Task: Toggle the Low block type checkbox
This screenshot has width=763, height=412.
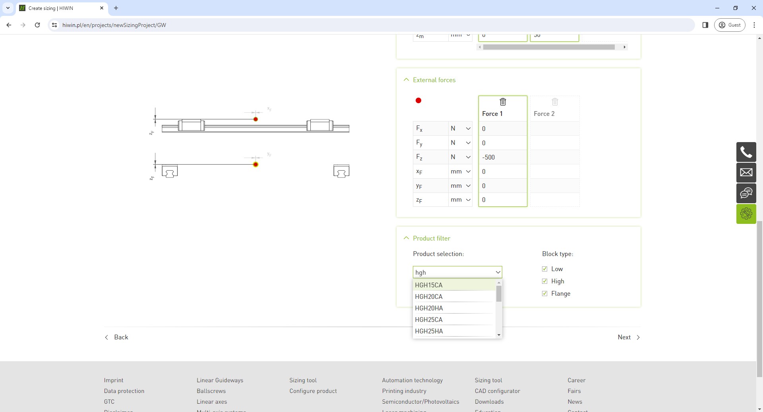Action: [544, 269]
